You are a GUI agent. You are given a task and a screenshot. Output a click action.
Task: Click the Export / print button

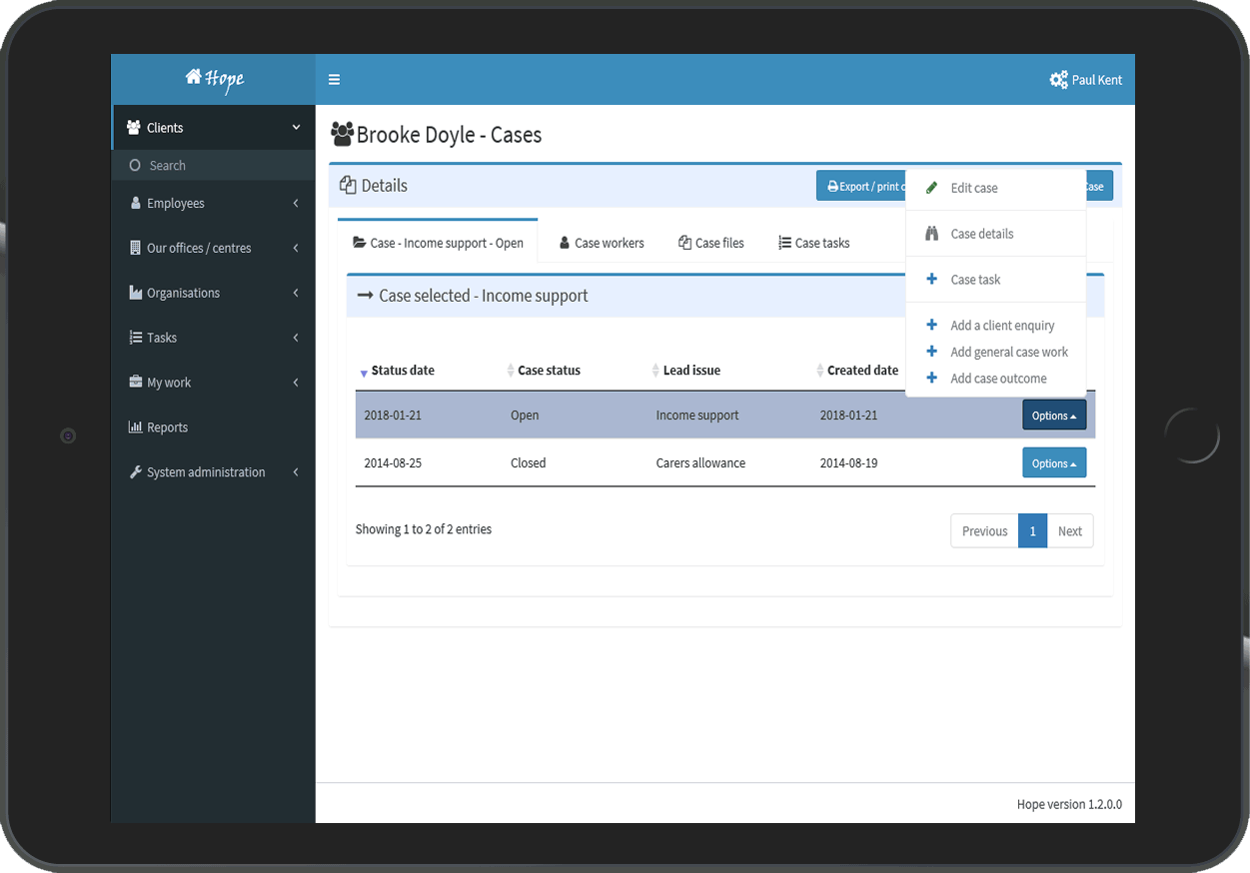(x=861, y=187)
